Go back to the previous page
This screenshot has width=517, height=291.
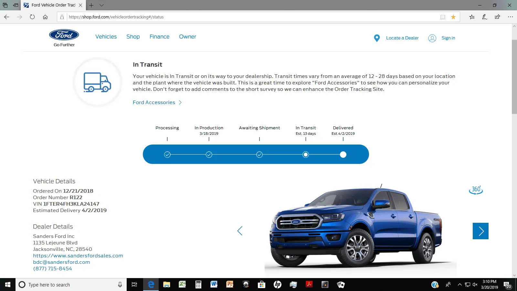coord(7,17)
